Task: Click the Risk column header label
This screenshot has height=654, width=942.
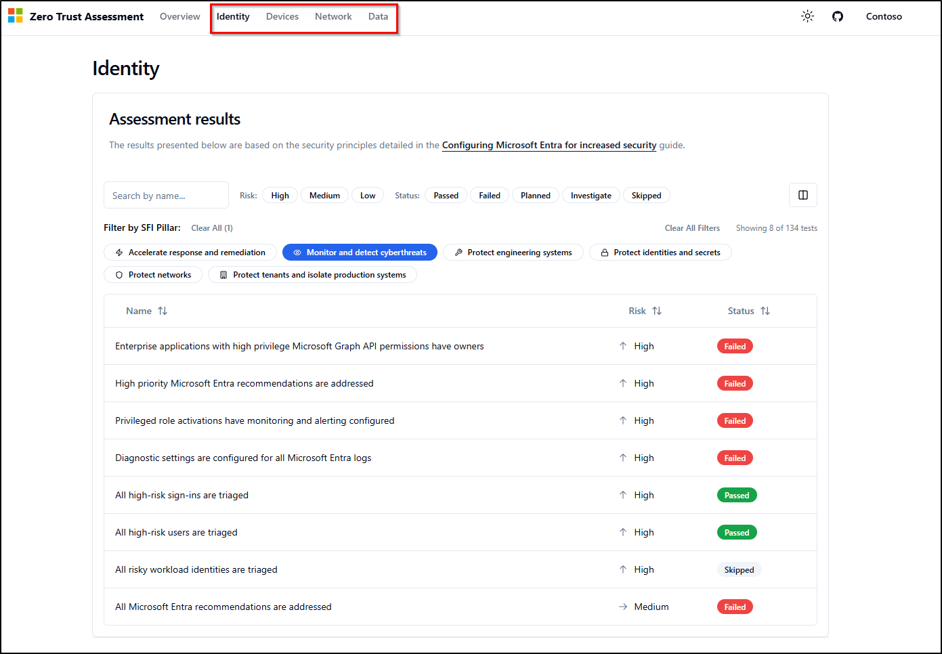Action: (x=637, y=311)
